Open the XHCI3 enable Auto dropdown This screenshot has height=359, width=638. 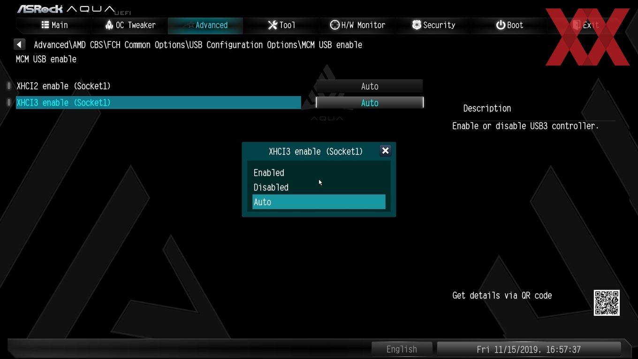tap(370, 103)
